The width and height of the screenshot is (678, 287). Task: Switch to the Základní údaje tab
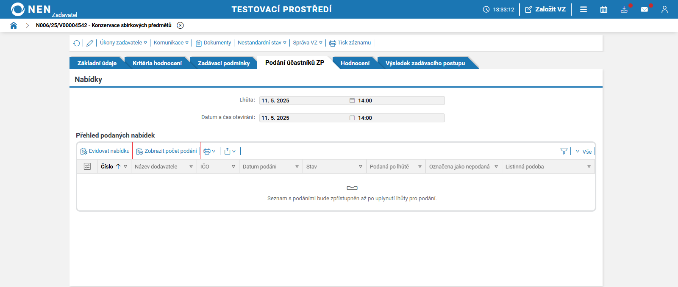(x=97, y=63)
